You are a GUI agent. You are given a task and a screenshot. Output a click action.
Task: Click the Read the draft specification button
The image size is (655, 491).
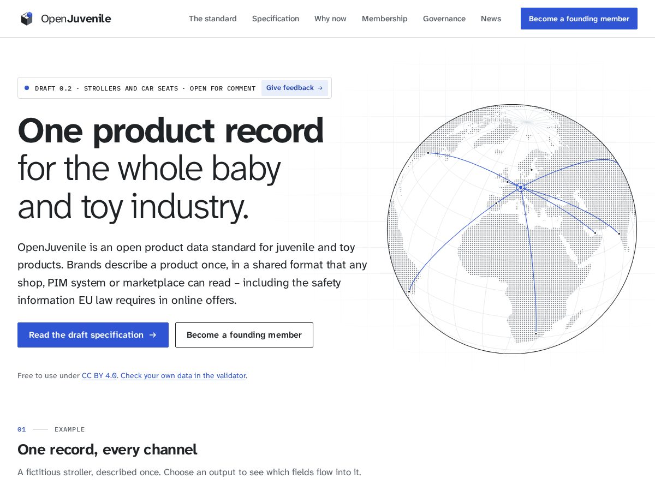(x=93, y=335)
